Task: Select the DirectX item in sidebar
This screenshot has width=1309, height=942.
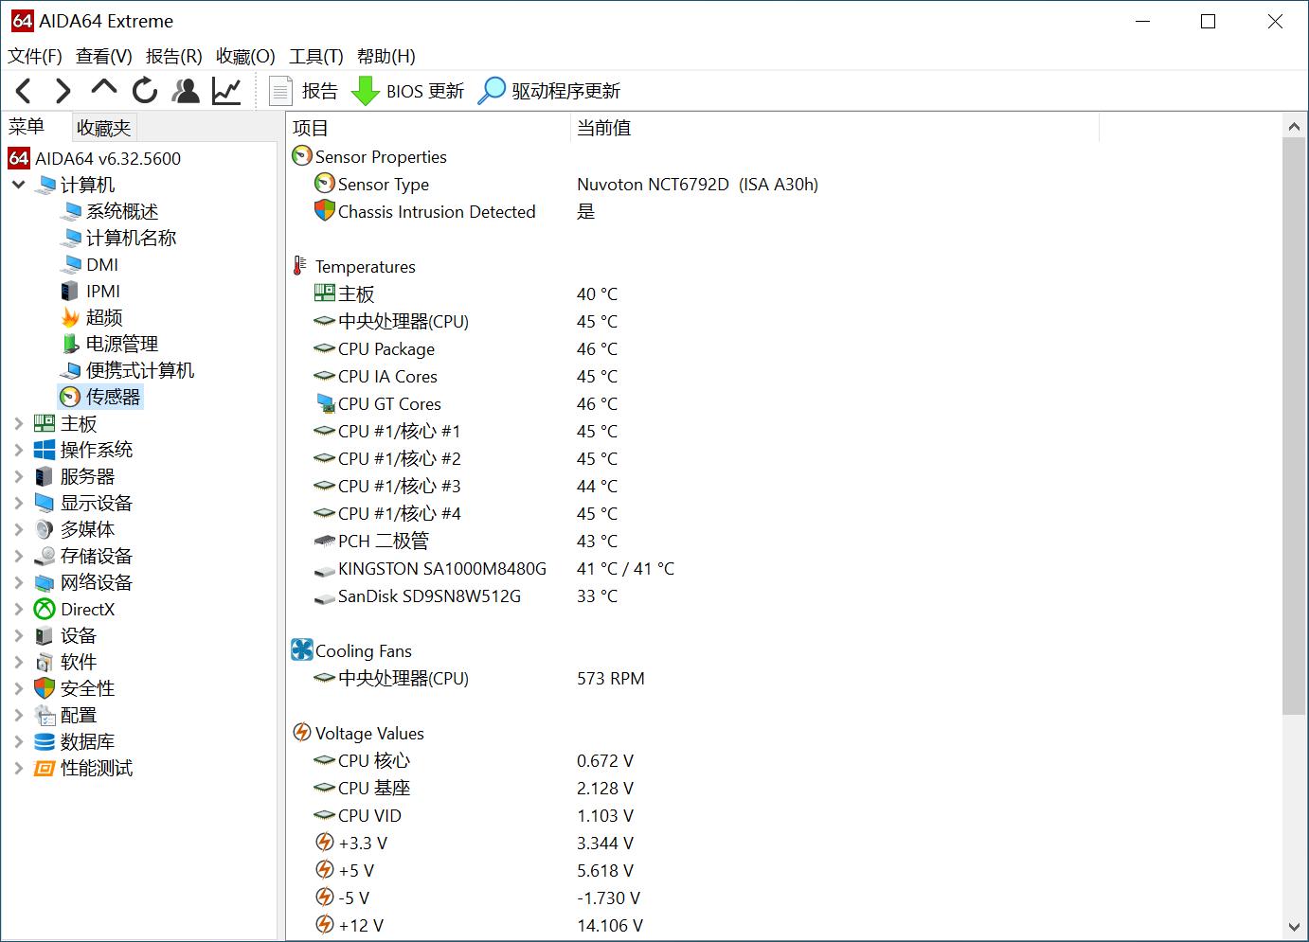Action: (85, 609)
